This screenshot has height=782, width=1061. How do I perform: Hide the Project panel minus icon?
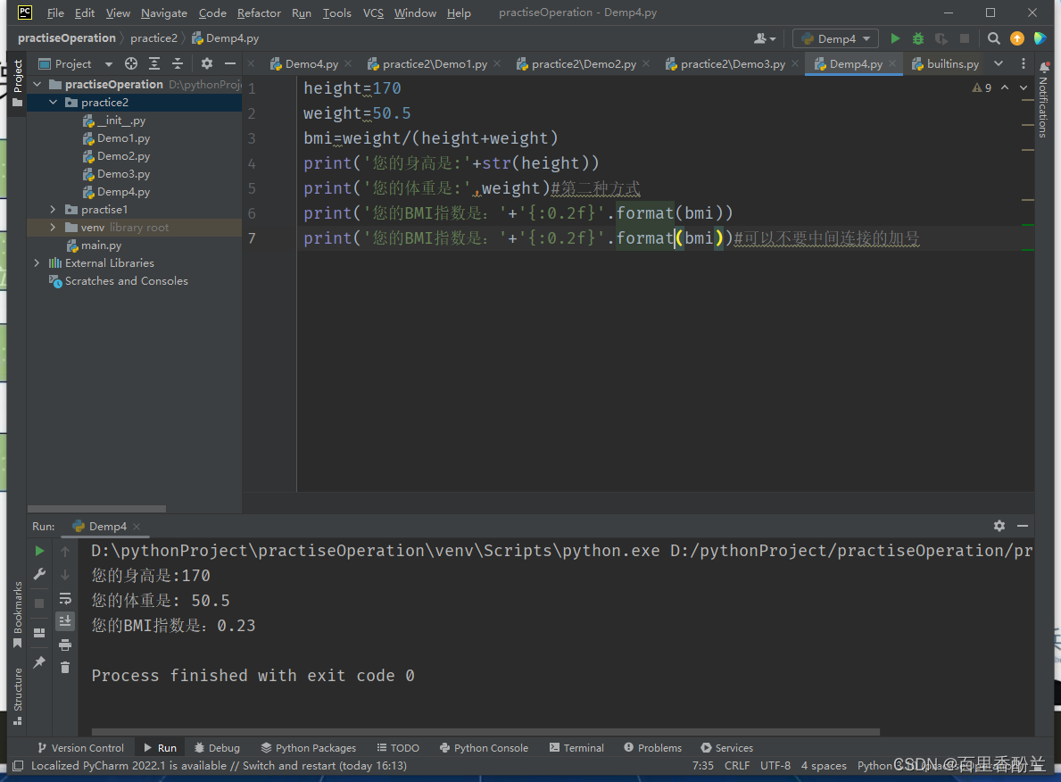(x=230, y=63)
